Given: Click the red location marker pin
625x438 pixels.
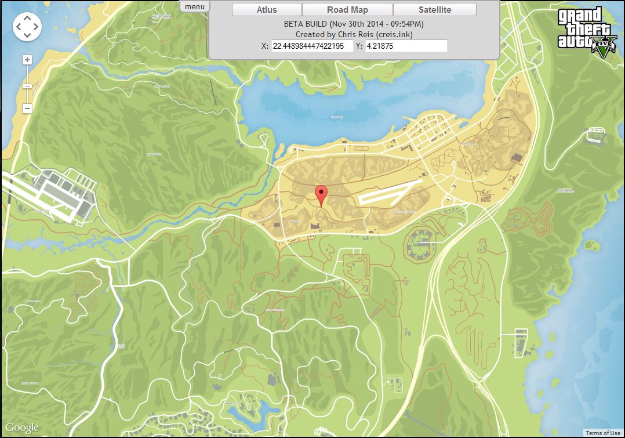Looking at the screenshot, I should click(321, 196).
